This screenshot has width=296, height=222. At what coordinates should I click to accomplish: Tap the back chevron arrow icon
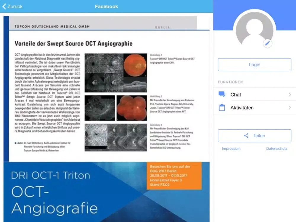(4, 7)
